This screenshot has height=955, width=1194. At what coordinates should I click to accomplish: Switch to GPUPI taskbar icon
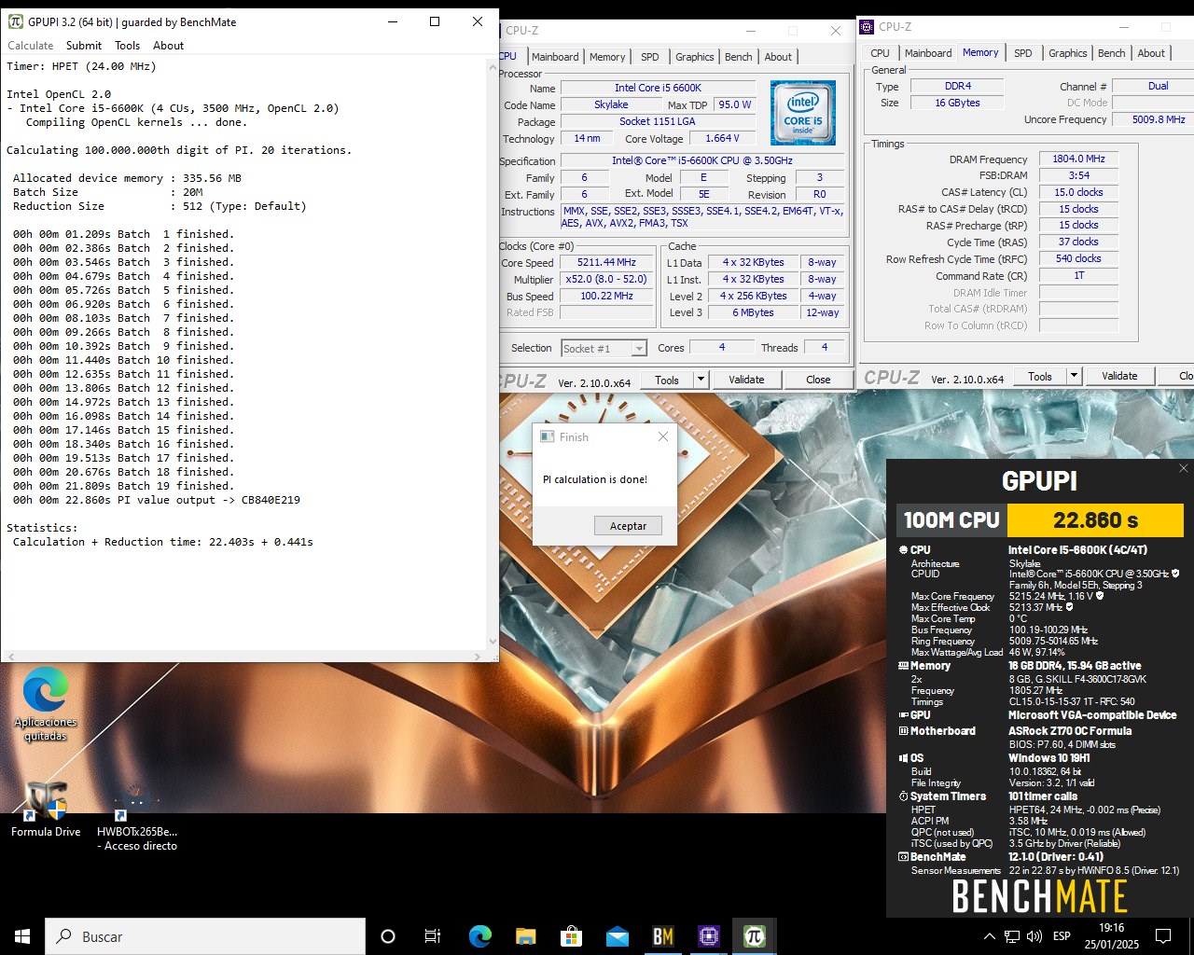tap(755, 936)
